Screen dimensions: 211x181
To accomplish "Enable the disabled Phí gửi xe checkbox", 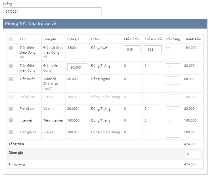I will [11, 97].
